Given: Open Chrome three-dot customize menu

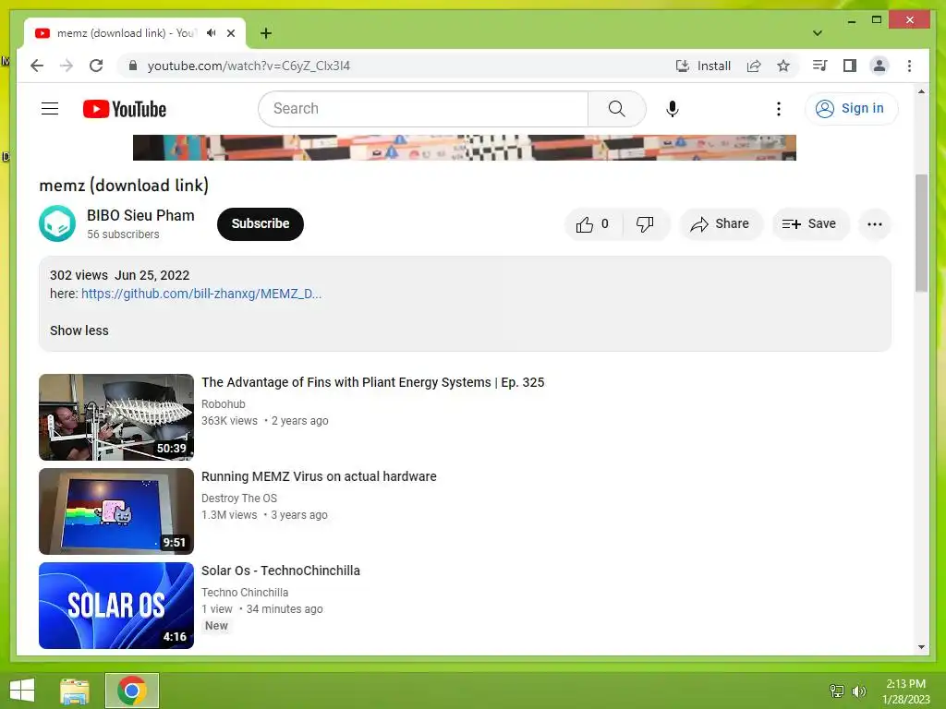Looking at the screenshot, I should pyautogui.click(x=909, y=66).
